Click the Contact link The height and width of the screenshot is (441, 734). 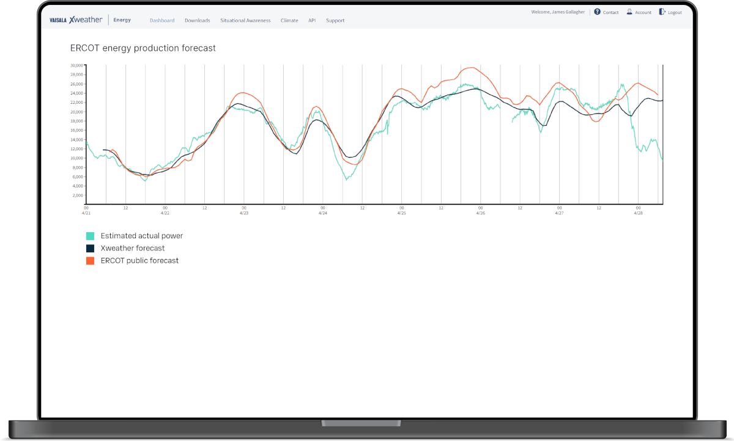(611, 12)
